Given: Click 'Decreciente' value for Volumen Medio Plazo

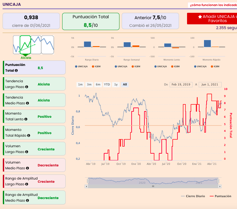Looking at the screenshot, I should tap(48, 165).
